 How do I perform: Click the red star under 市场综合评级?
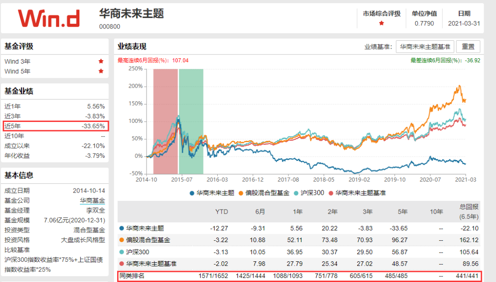click(382, 23)
